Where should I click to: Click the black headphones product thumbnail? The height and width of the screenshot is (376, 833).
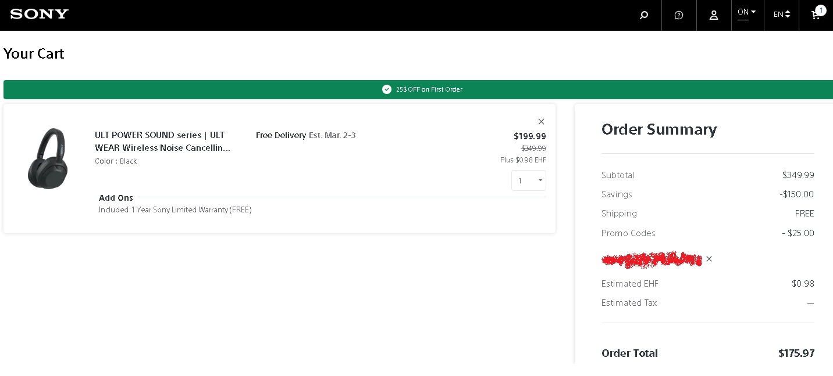pyautogui.click(x=47, y=158)
